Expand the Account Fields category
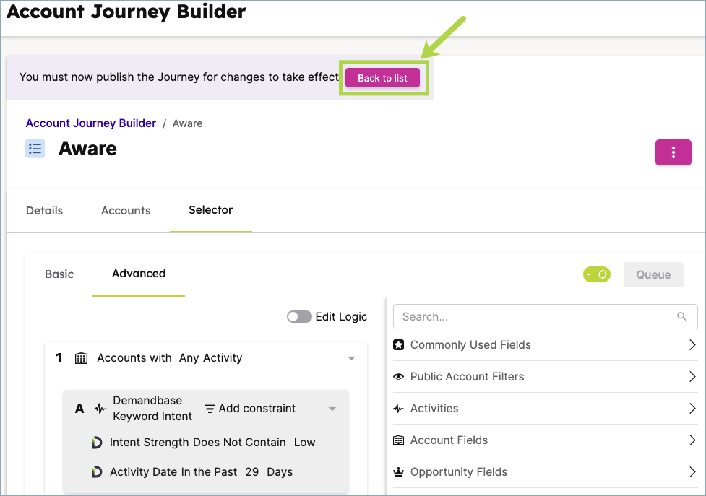 click(x=546, y=440)
